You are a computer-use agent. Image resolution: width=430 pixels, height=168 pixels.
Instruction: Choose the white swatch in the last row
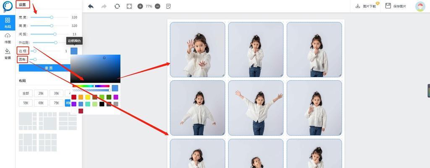tap(74, 111)
